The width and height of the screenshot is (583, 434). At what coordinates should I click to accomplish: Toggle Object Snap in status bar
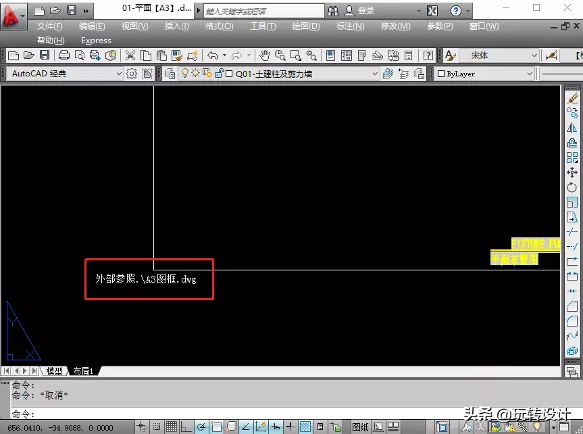[216, 427]
